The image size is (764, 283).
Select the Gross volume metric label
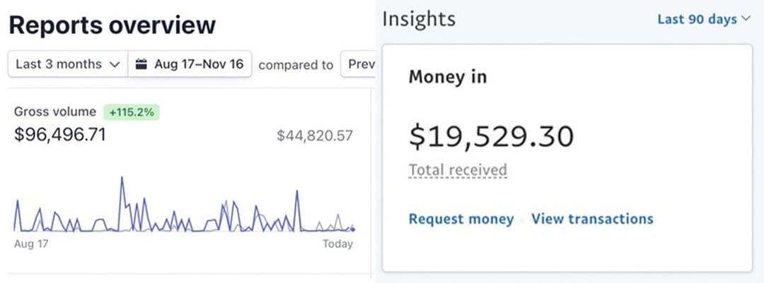pos(54,112)
